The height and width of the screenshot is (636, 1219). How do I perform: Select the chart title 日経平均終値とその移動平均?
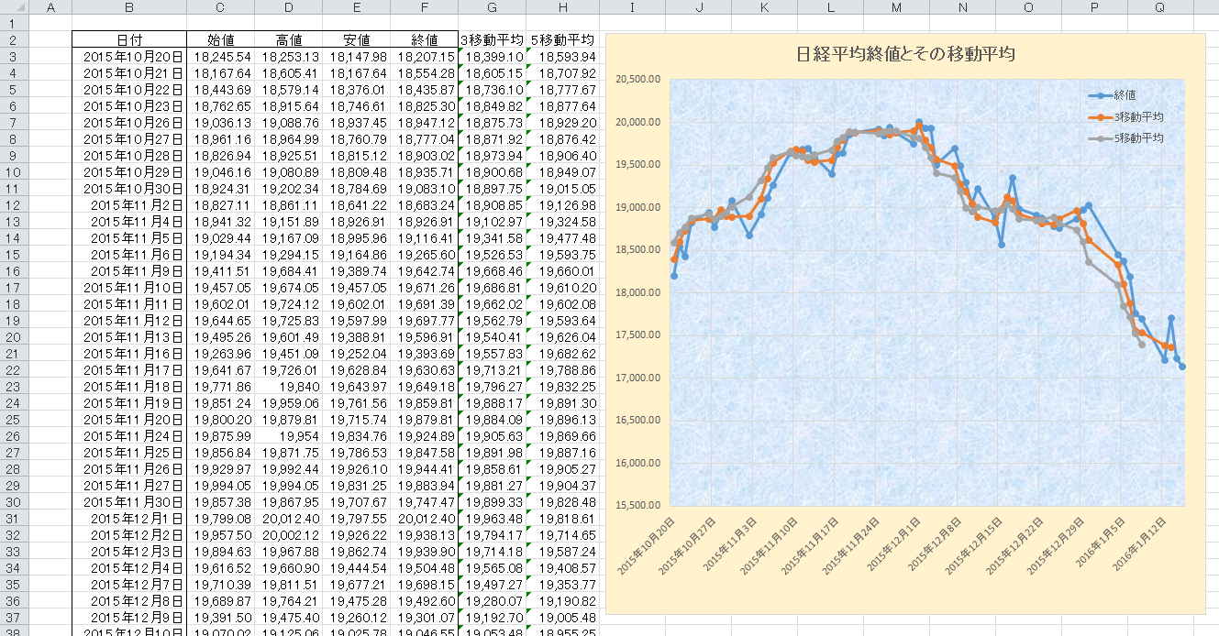906,54
